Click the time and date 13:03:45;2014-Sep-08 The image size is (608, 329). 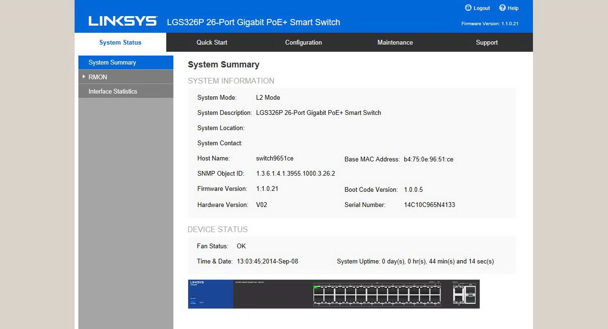pyautogui.click(x=267, y=261)
